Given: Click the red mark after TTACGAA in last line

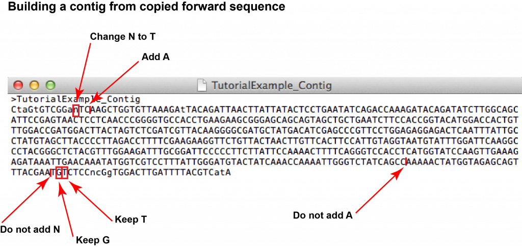Looking at the screenshot, I should point(50,173).
